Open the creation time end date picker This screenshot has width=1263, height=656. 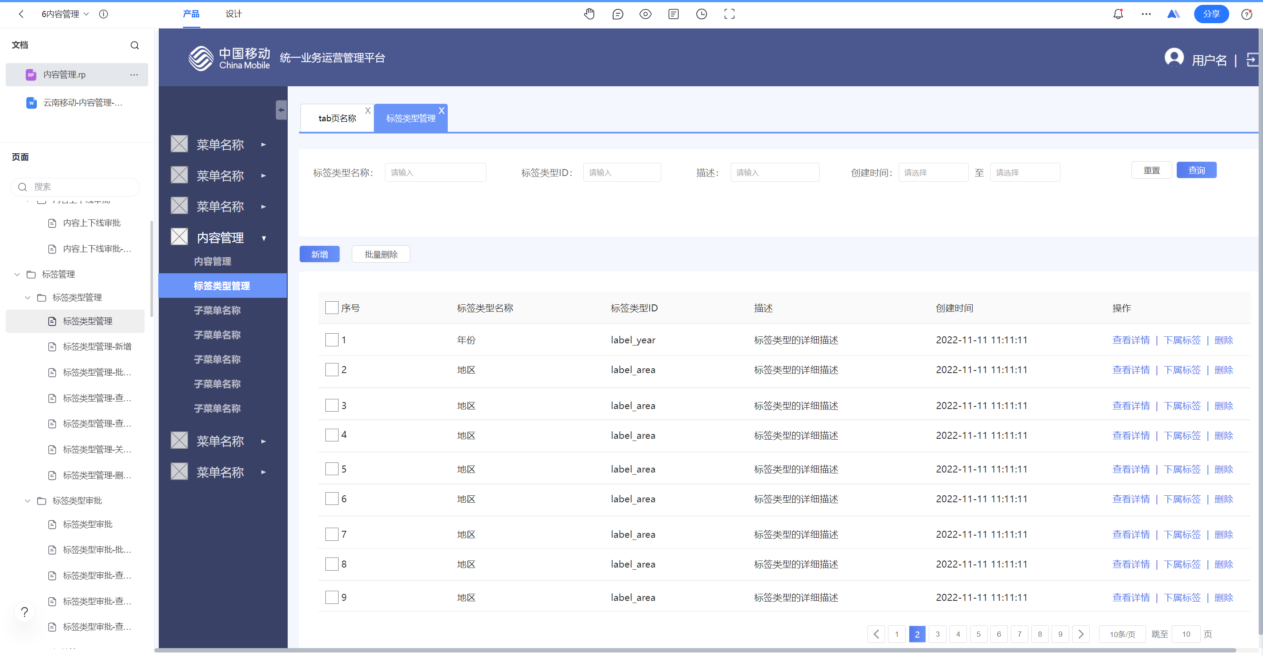tap(1025, 173)
